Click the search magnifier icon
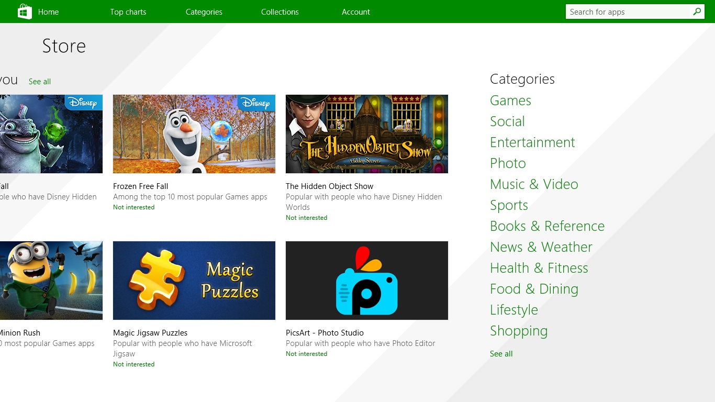 tap(697, 12)
